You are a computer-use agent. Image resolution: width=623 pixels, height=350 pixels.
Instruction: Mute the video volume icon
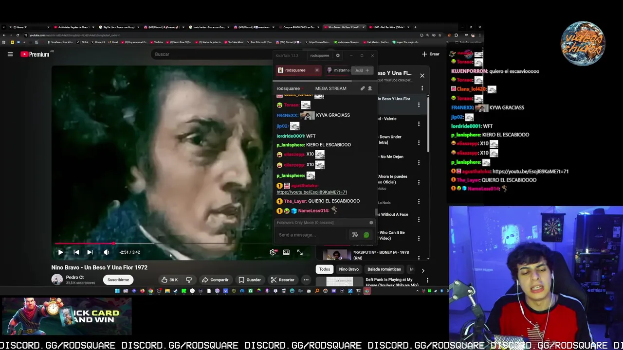(x=106, y=252)
